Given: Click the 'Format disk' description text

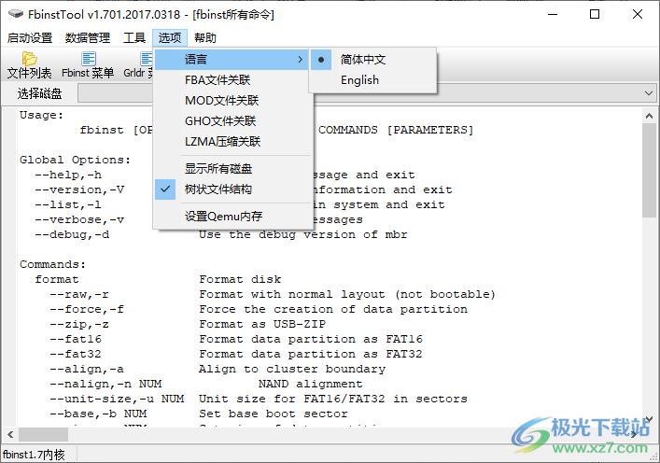Looking at the screenshot, I should tap(240, 279).
